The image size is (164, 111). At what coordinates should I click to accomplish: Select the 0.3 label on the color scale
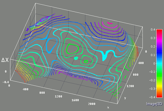coord(153,38)
